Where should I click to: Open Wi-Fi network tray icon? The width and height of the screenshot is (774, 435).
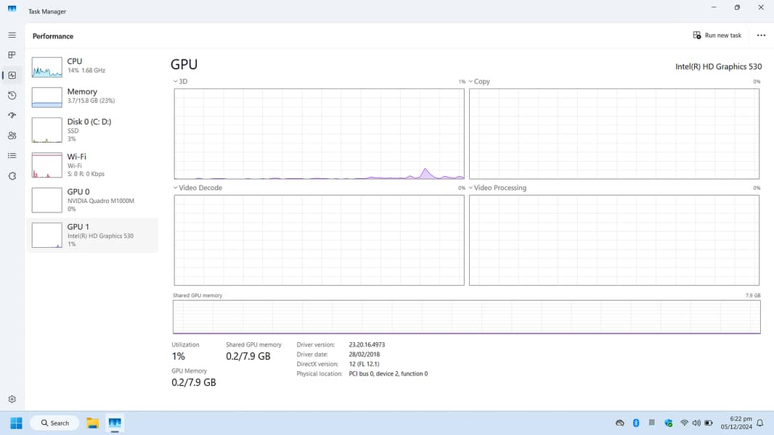tap(684, 423)
